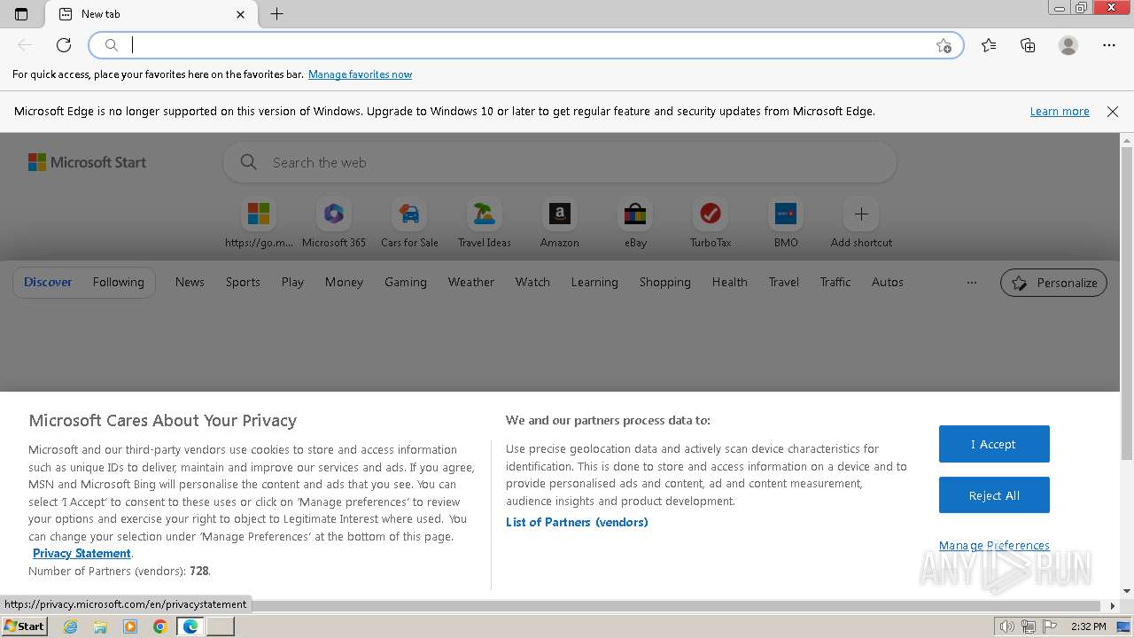Open the News category
Screen dimensions: 1134x638
tap(190, 282)
